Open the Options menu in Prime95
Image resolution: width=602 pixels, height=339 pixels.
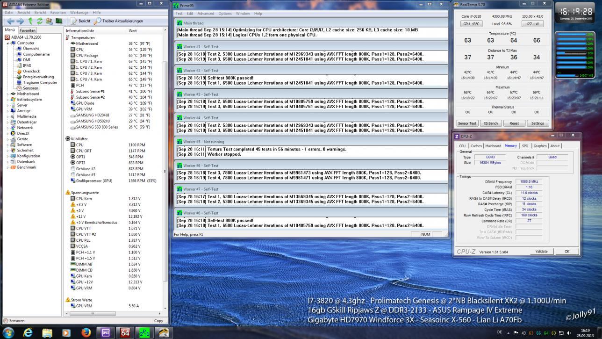click(225, 14)
